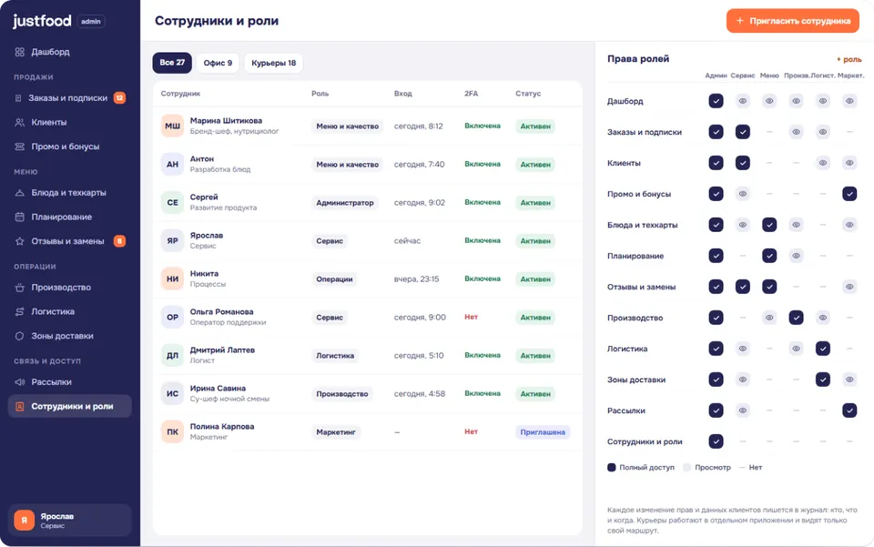Add a new role with + роль

pos(849,59)
